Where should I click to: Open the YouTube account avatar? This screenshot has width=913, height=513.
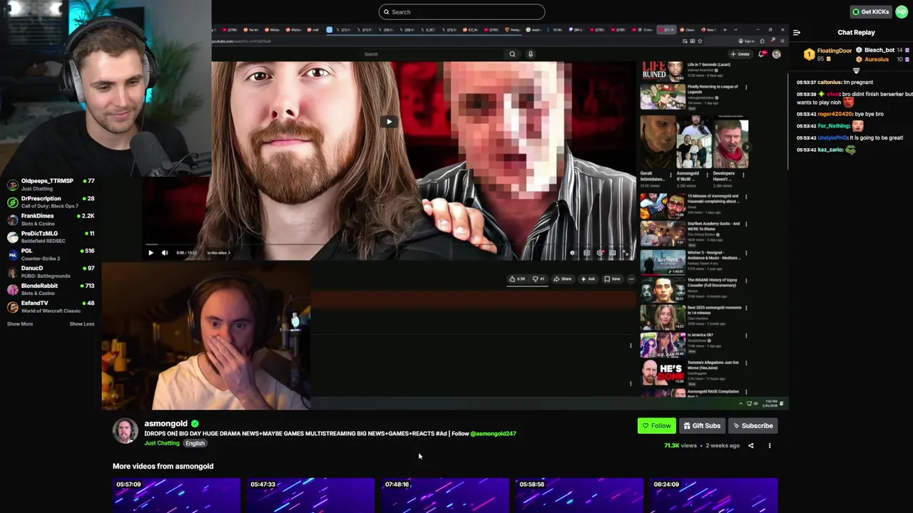click(776, 54)
